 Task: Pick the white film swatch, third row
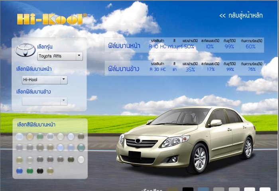tap(81, 160)
